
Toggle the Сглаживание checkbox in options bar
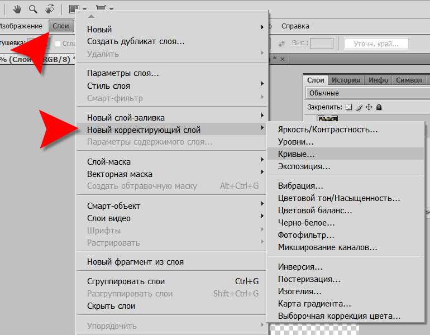(58, 44)
